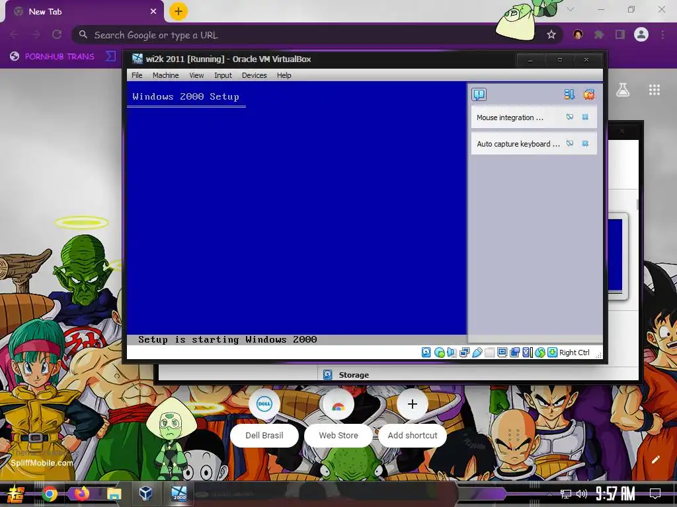
Task: Open the Chrome extensions puzzle icon
Action: pyautogui.click(x=599, y=34)
